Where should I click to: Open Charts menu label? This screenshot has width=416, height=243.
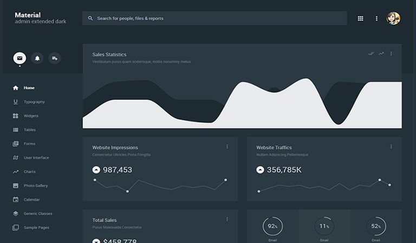tap(30, 172)
